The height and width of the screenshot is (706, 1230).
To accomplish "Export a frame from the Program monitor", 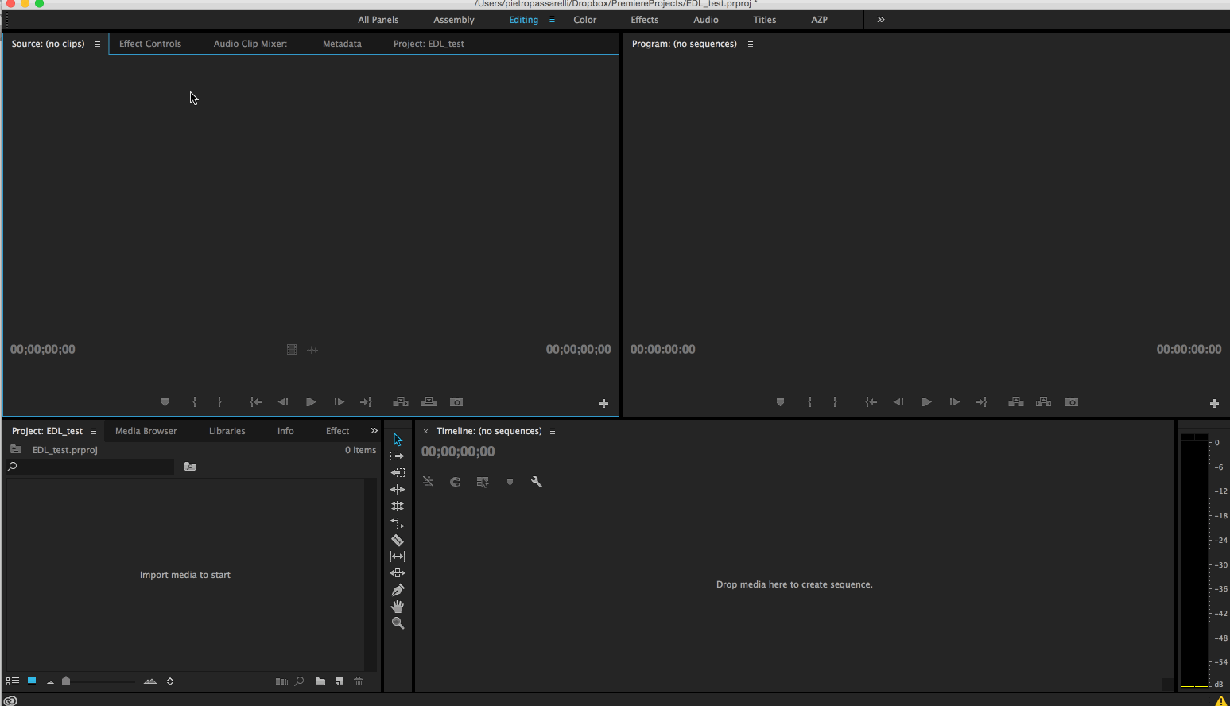I will click(x=1072, y=402).
